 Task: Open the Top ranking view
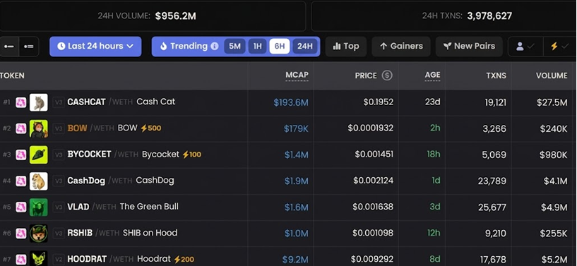pos(346,47)
